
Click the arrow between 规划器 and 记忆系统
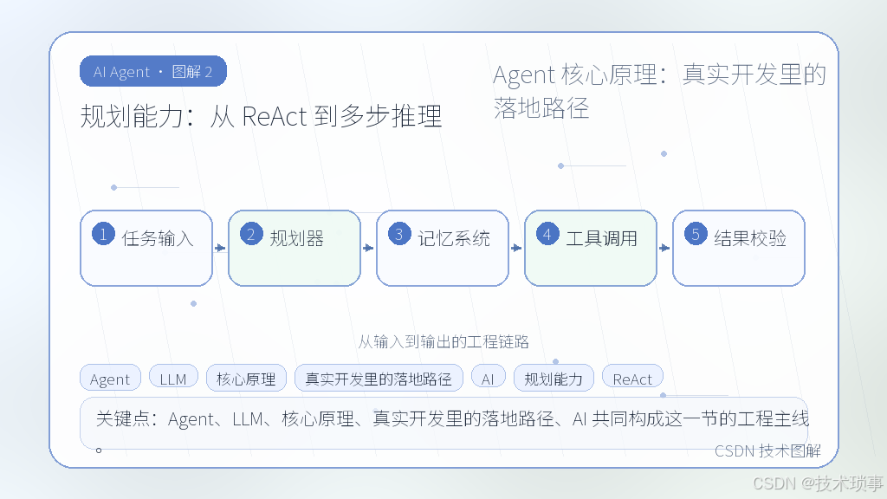[369, 248]
